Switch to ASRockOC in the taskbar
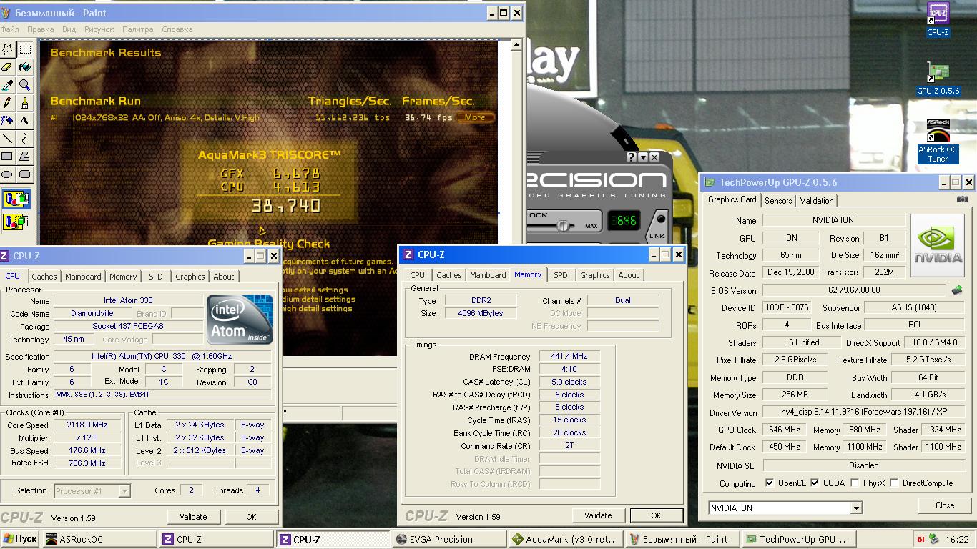 pyautogui.click(x=99, y=540)
